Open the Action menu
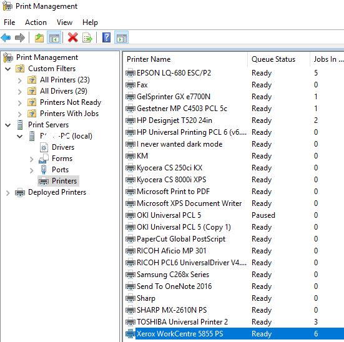 (36, 22)
